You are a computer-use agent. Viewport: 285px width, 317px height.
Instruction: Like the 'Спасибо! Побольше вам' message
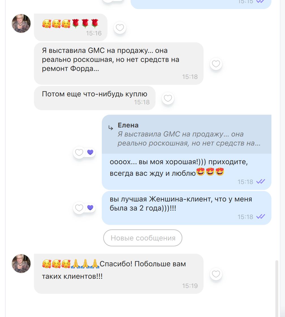[x=216, y=274]
